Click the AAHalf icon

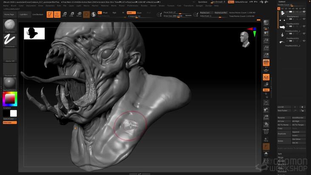266,55
